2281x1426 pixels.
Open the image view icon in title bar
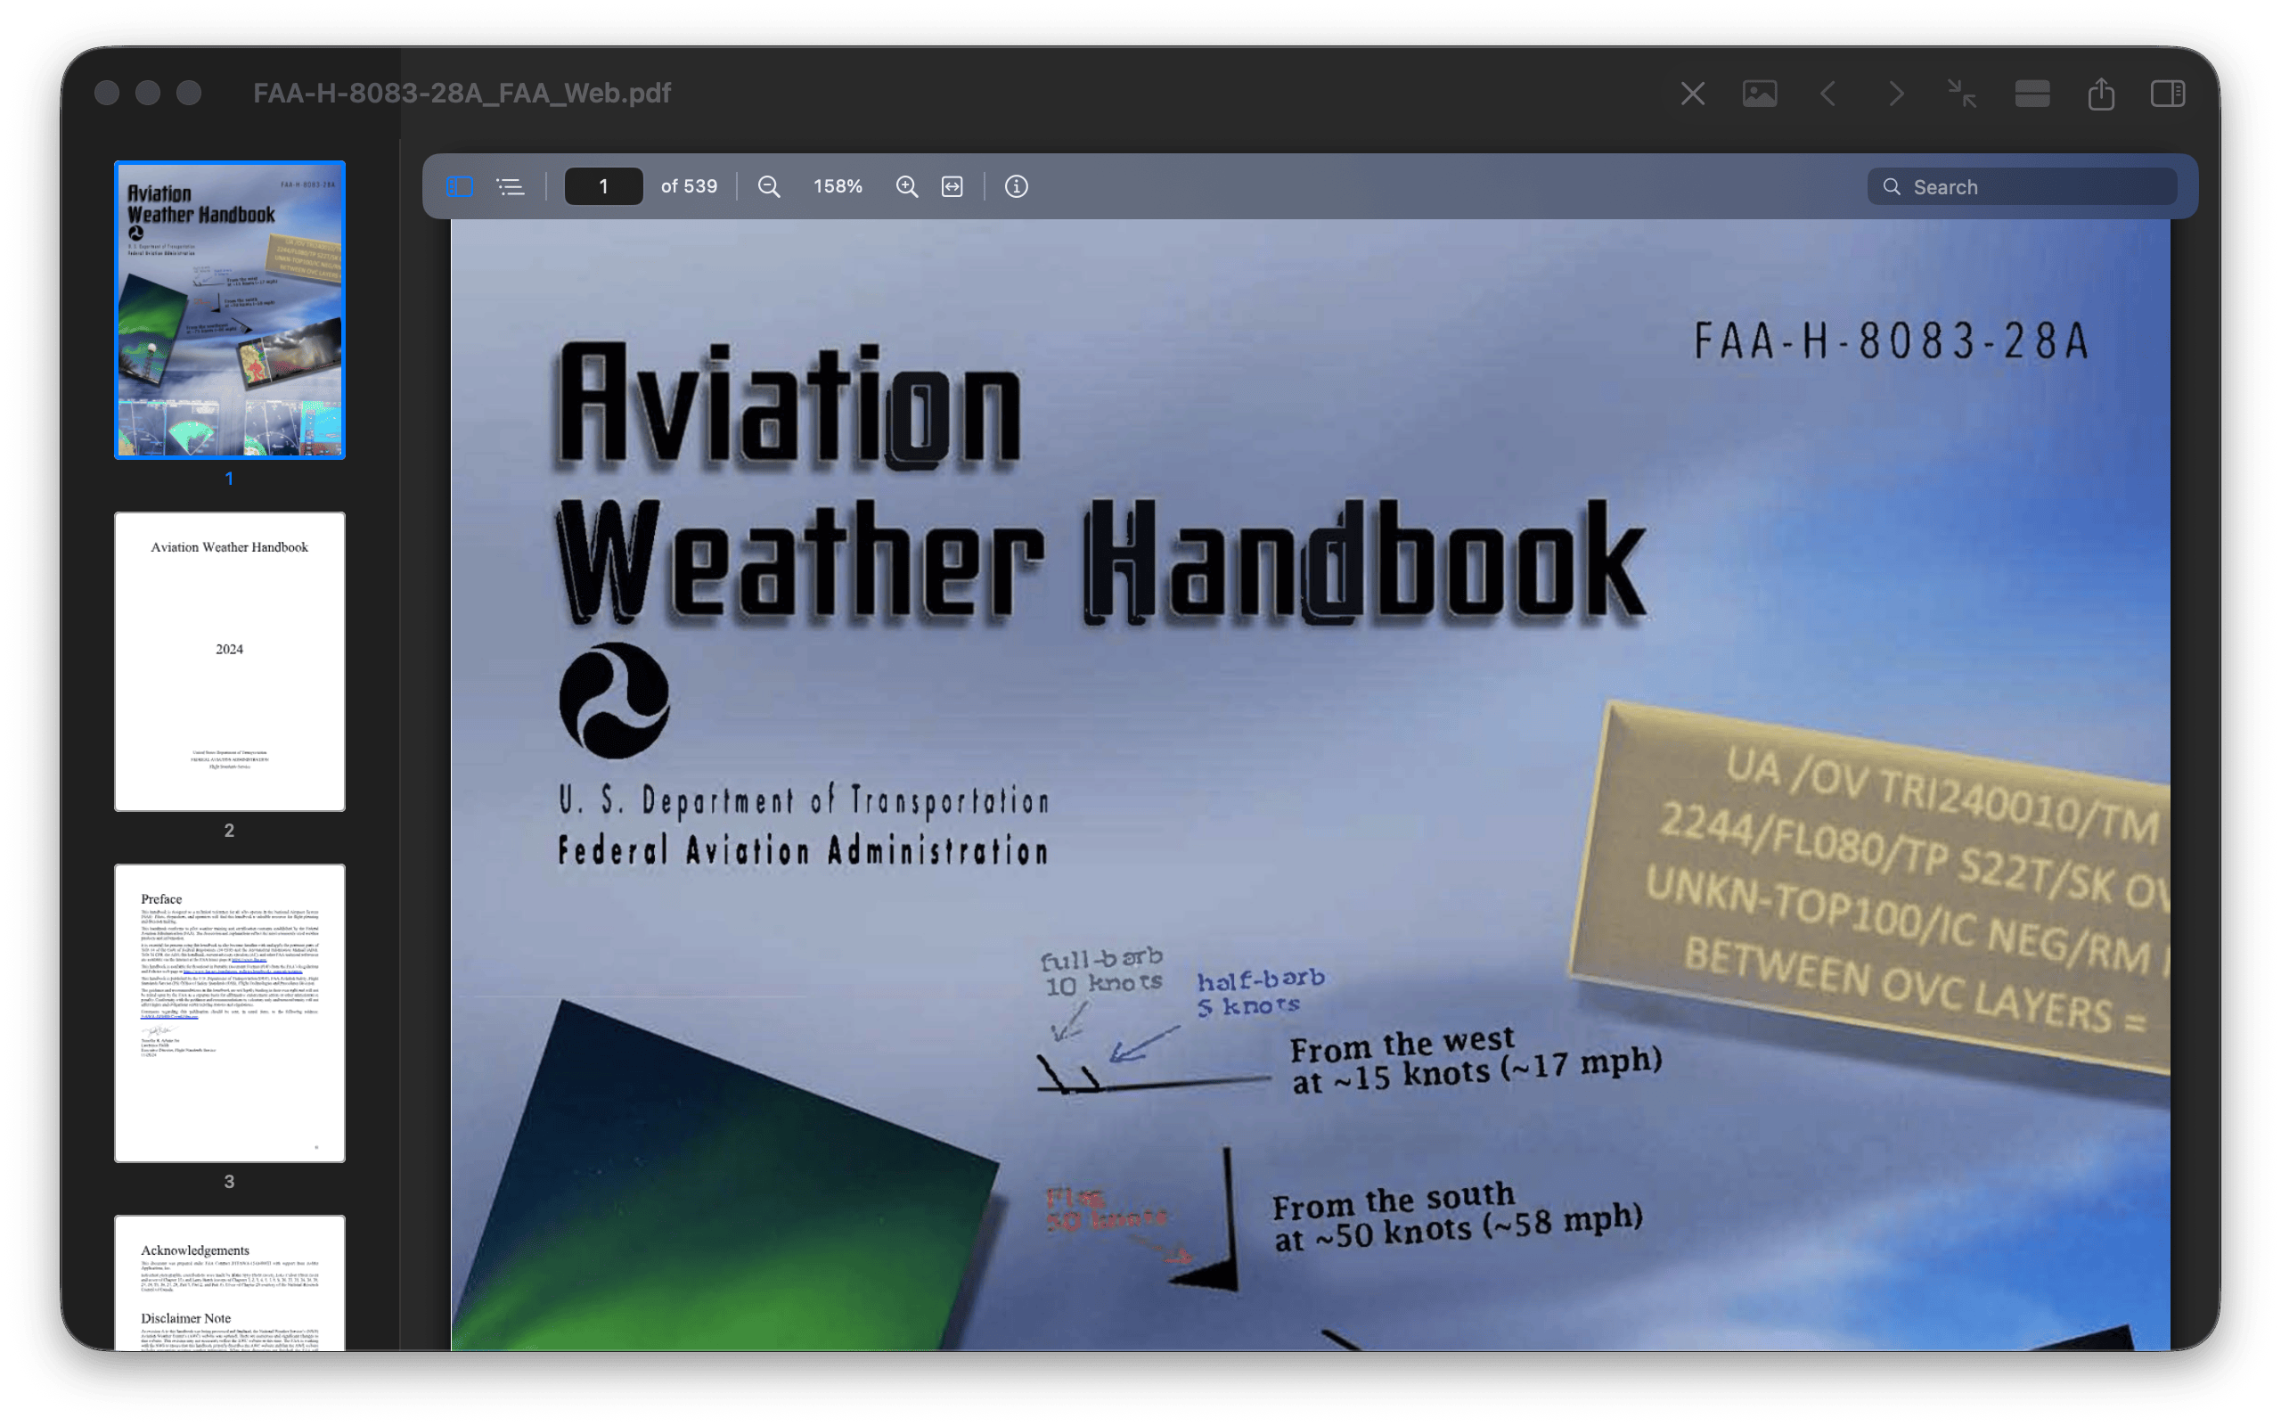[1760, 94]
